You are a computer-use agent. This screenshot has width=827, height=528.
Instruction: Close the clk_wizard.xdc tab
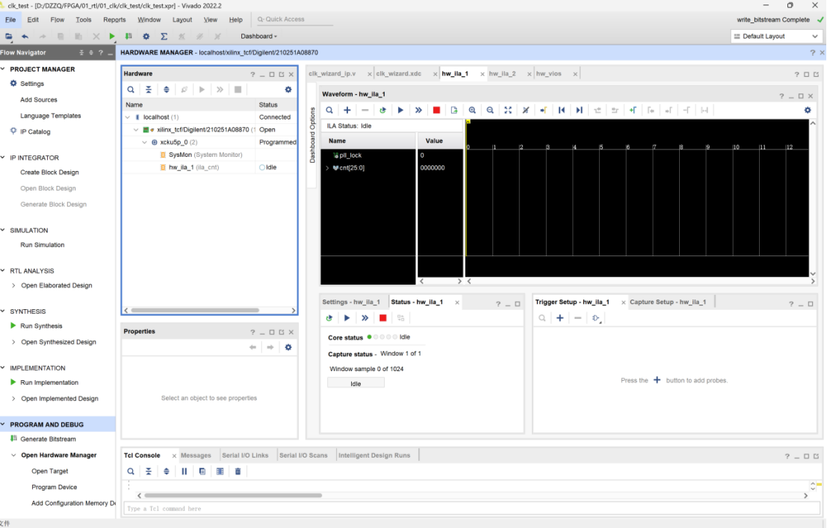click(x=435, y=75)
